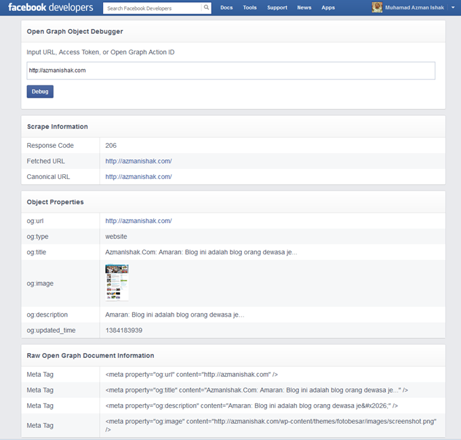This screenshot has height=440, width=461.
Task: Open the Support menu
Action: point(277,7)
